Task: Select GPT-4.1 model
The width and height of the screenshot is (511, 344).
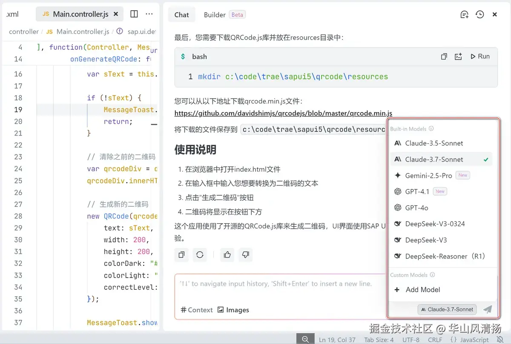Action: point(441,191)
